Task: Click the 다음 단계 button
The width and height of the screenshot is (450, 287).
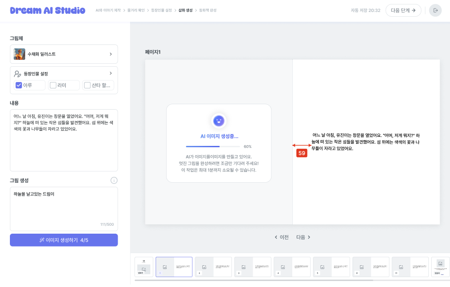Action: 403,10
